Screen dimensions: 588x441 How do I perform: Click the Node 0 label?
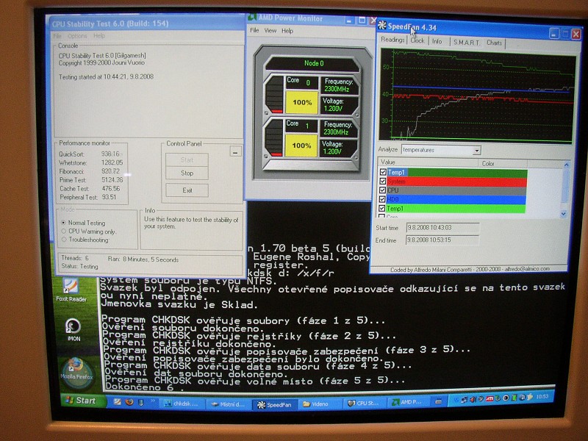314,63
